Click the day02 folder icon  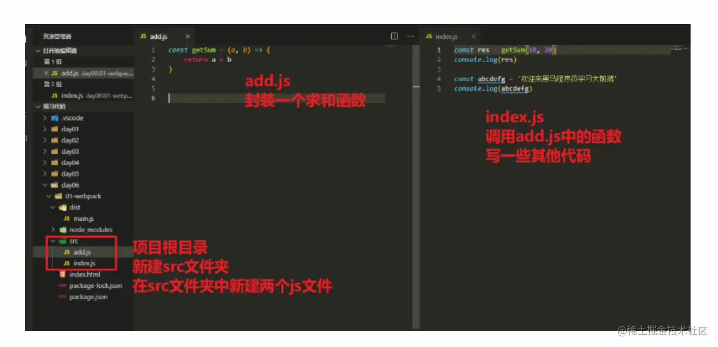pyautogui.click(x=54, y=140)
